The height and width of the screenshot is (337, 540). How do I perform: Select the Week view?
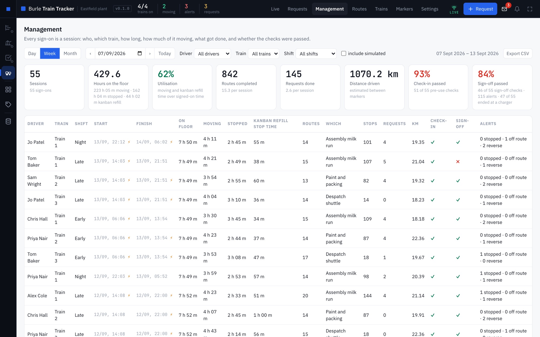coord(50,53)
